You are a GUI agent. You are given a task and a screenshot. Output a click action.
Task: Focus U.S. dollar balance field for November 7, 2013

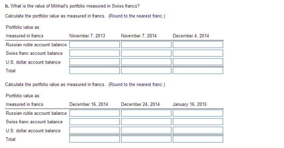click(94, 62)
